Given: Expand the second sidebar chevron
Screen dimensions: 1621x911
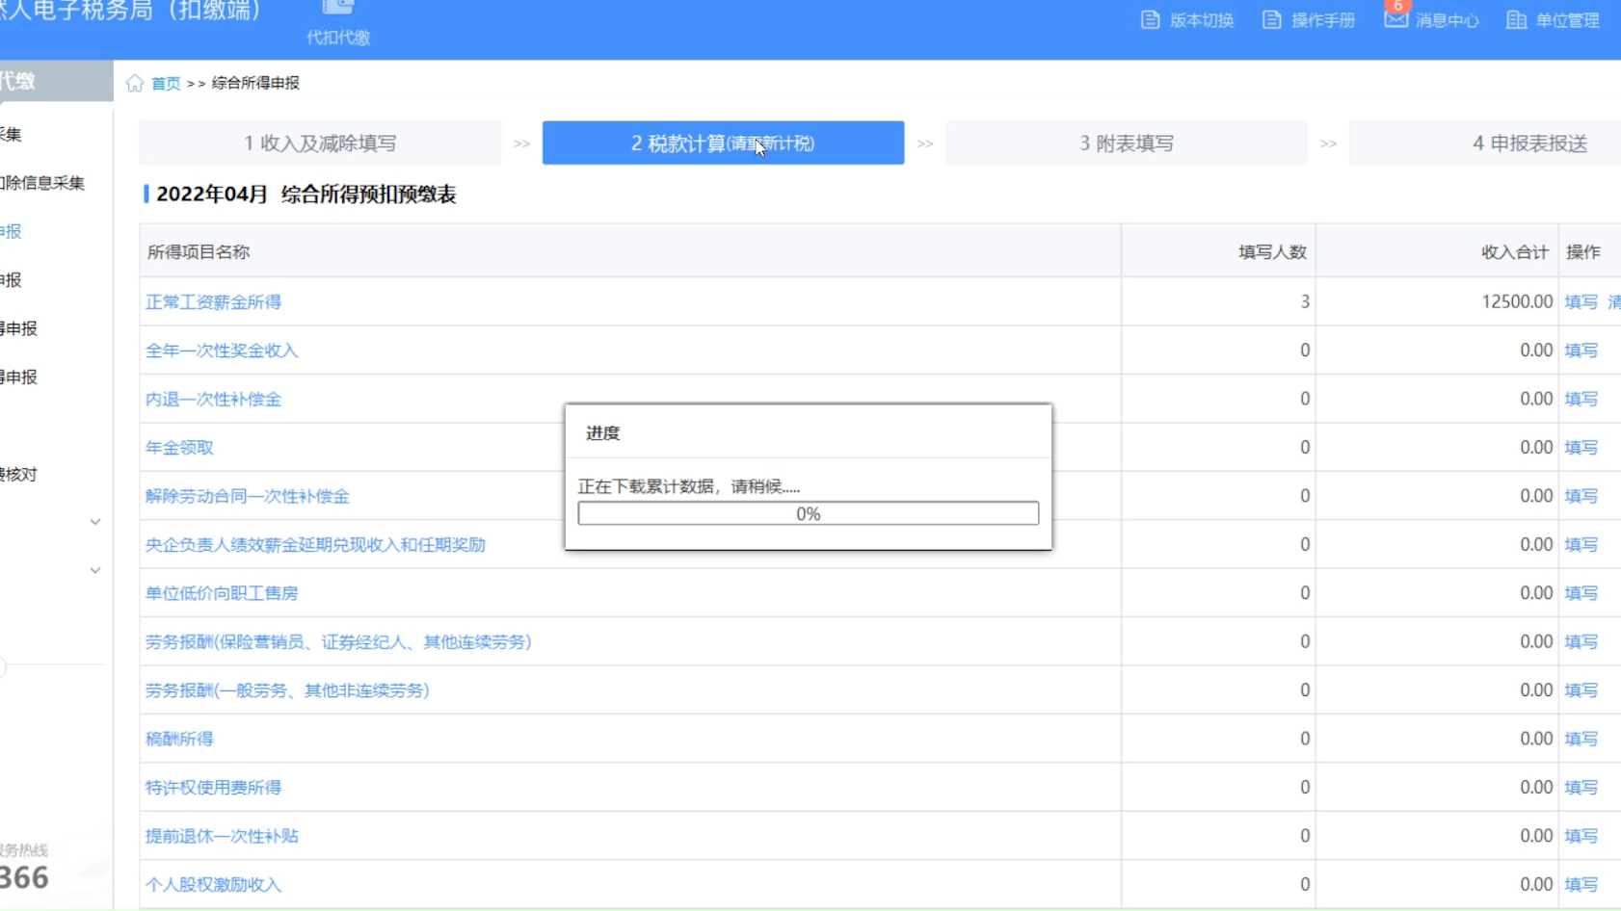Looking at the screenshot, I should pyautogui.click(x=95, y=570).
